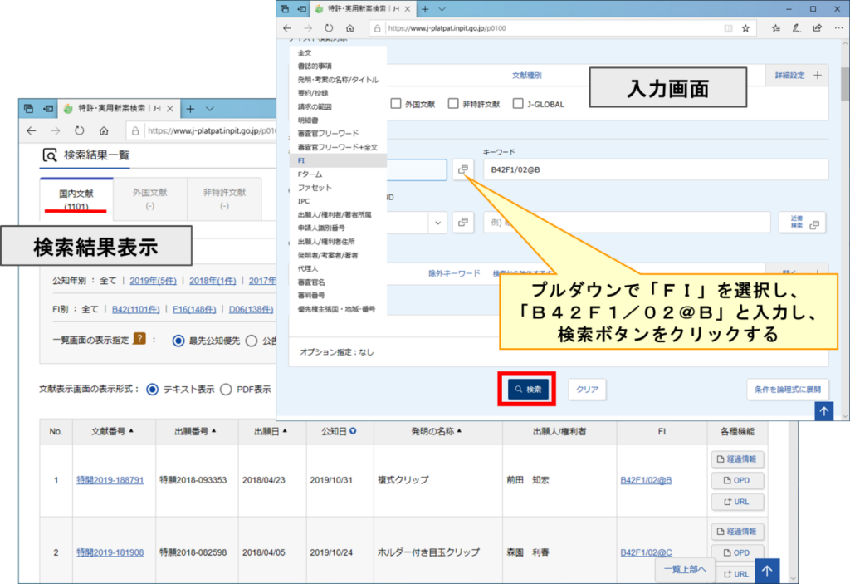
Task: Open OPD for first result row
Action: (x=737, y=481)
